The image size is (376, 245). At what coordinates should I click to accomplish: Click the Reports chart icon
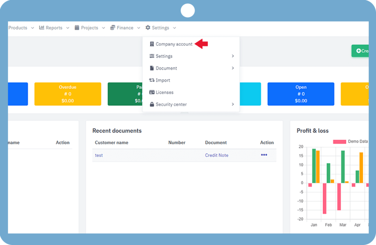point(42,28)
